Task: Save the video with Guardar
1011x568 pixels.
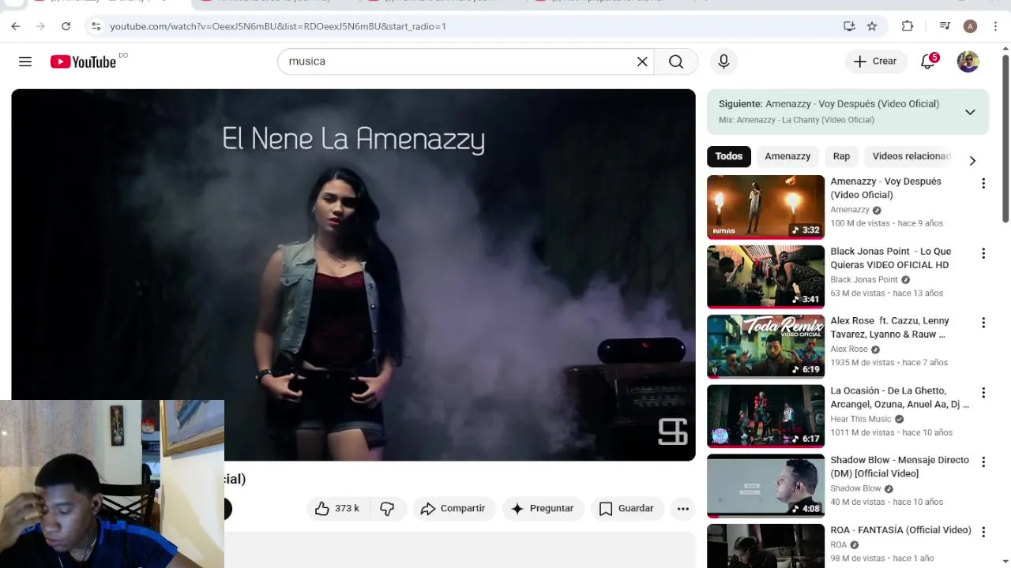Action: (626, 509)
